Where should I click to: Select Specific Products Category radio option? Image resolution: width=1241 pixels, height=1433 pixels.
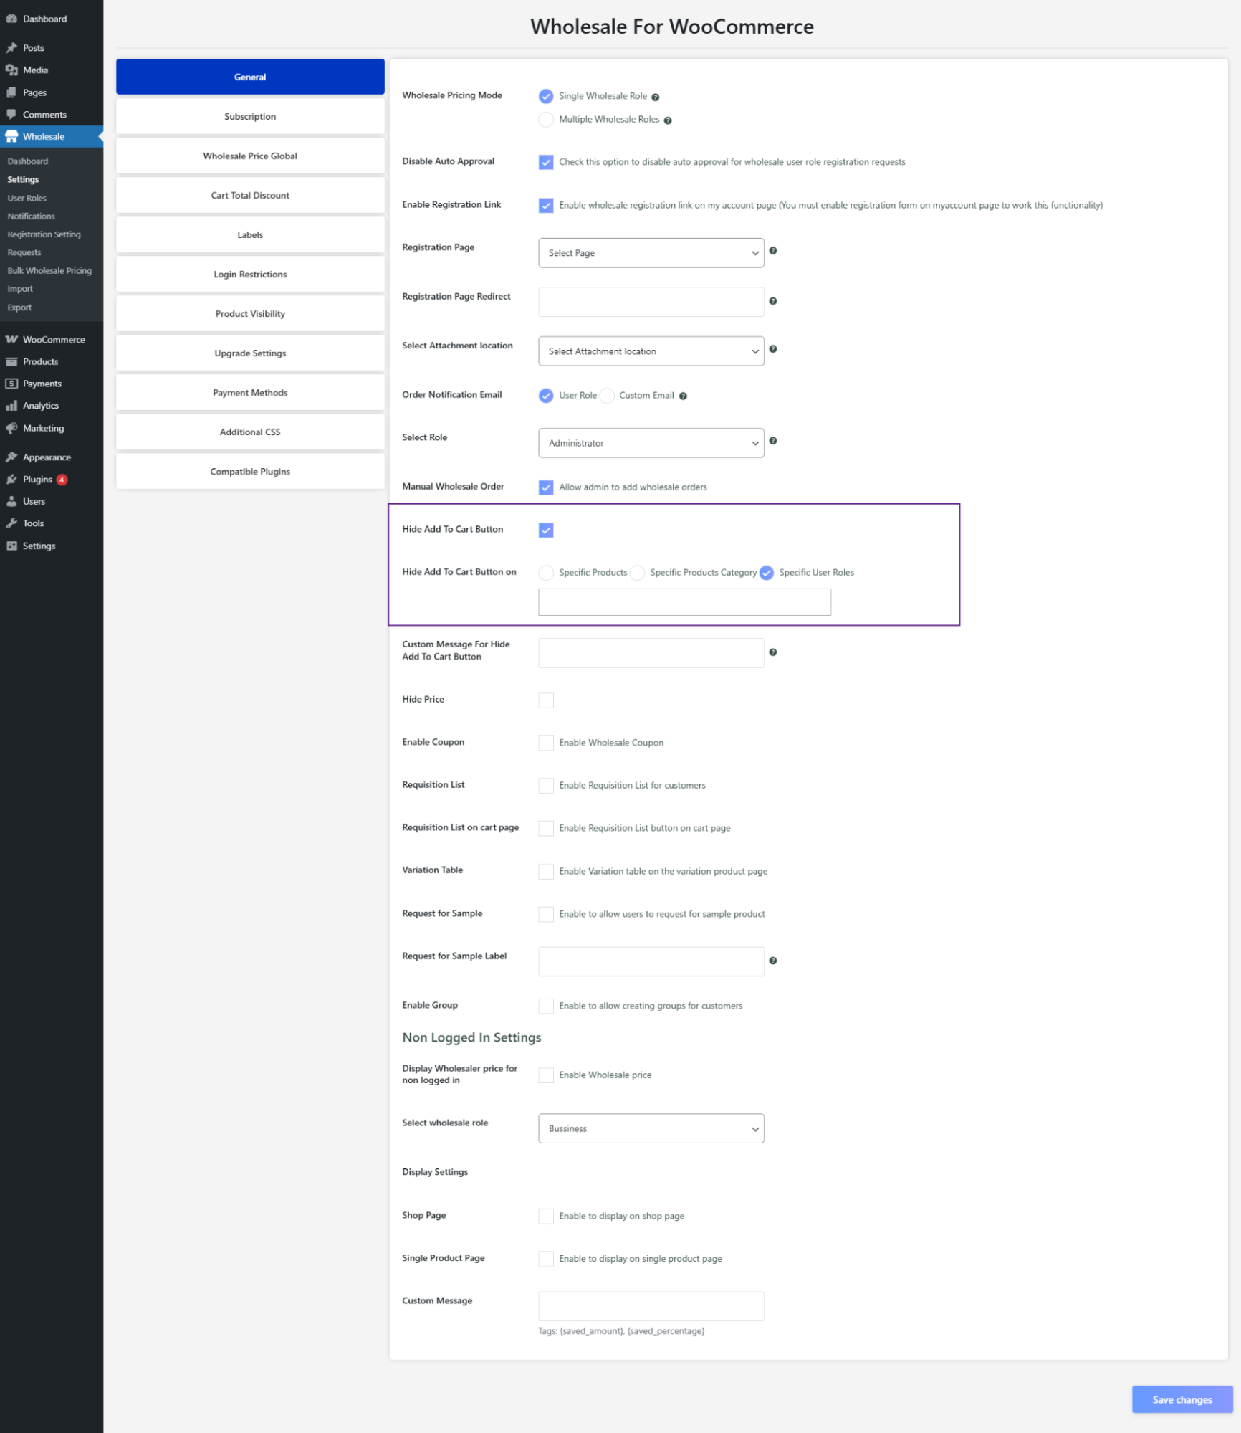(x=638, y=573)
